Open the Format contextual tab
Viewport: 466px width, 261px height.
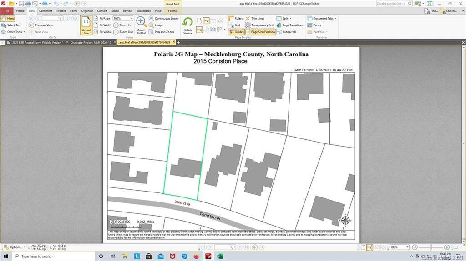tap(172, 11)
